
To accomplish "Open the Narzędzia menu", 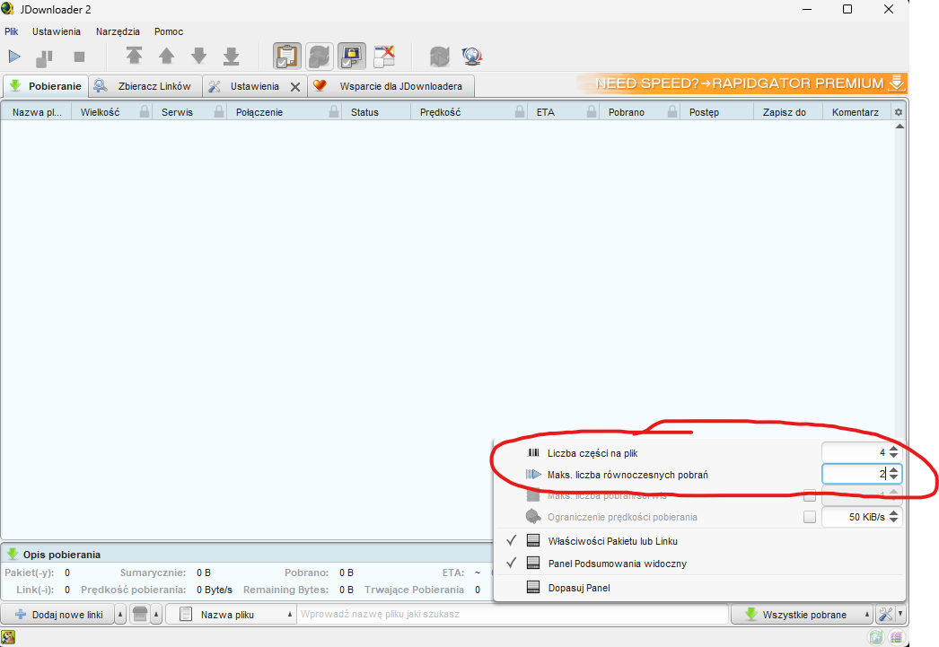I will [x=118, y=31].
